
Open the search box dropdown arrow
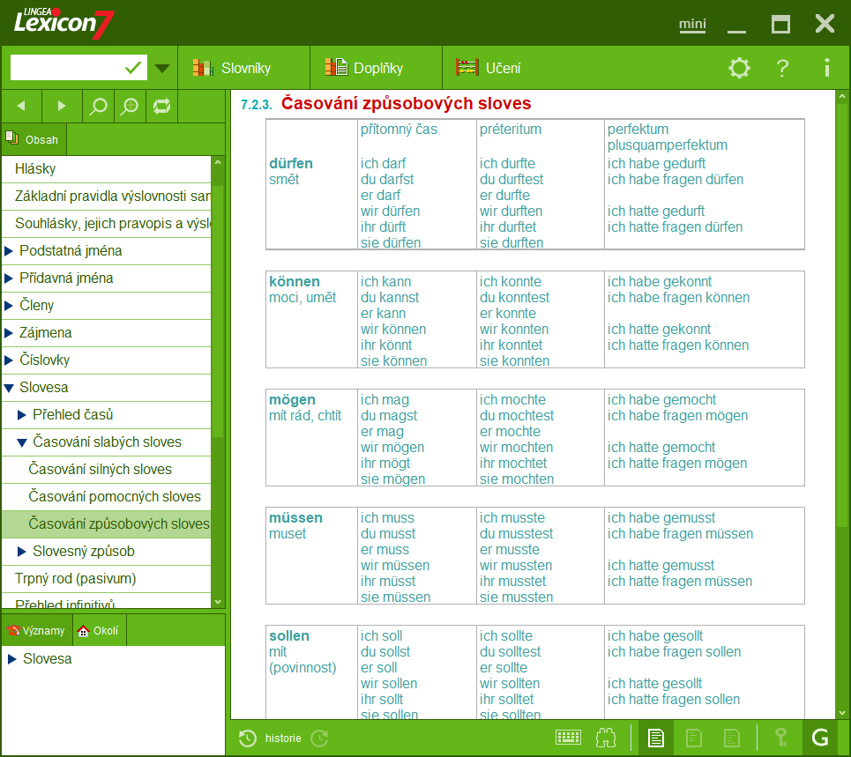(161, 67)
